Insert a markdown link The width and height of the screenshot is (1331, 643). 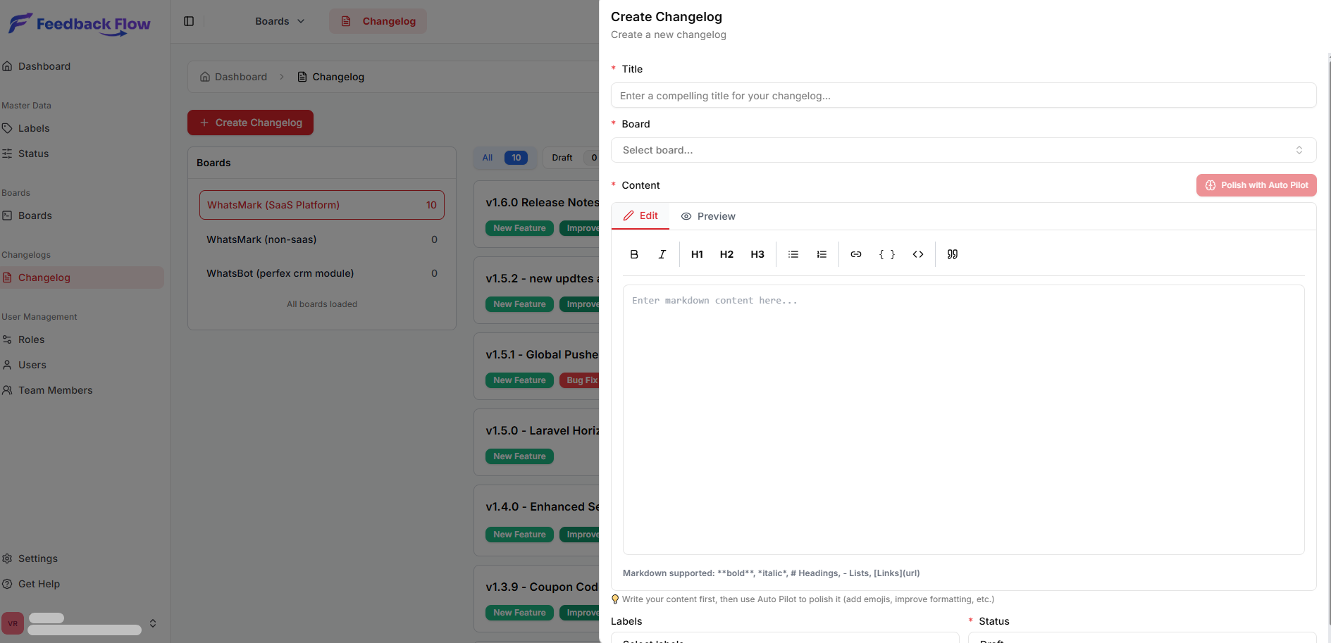click(x=855, y=254)
